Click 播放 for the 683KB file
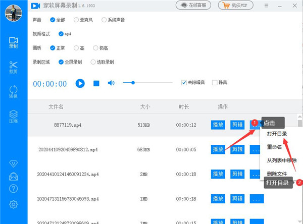This screenshot has height=224, width=303. tap(218, 149)
